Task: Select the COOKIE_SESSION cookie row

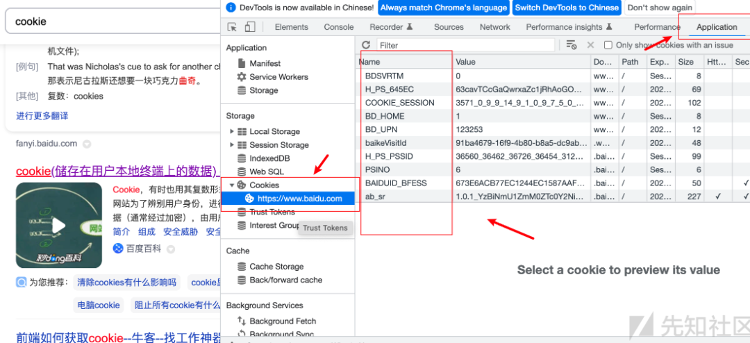Action: [553, 102]
